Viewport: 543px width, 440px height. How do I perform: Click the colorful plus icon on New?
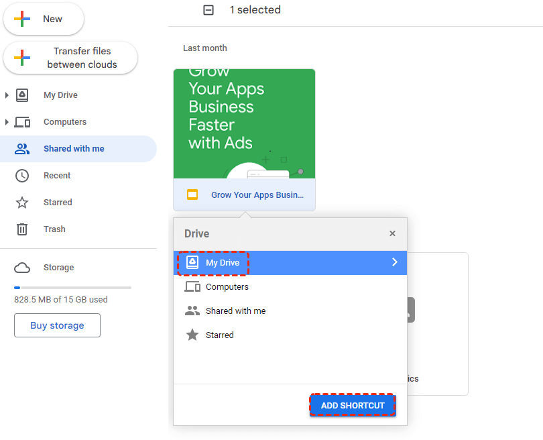click(x=22, y=19)
